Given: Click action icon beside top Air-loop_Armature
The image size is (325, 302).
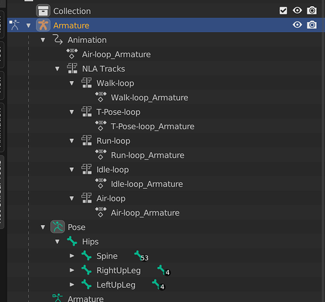Looking at the screenshot, I should coord(72,54).
